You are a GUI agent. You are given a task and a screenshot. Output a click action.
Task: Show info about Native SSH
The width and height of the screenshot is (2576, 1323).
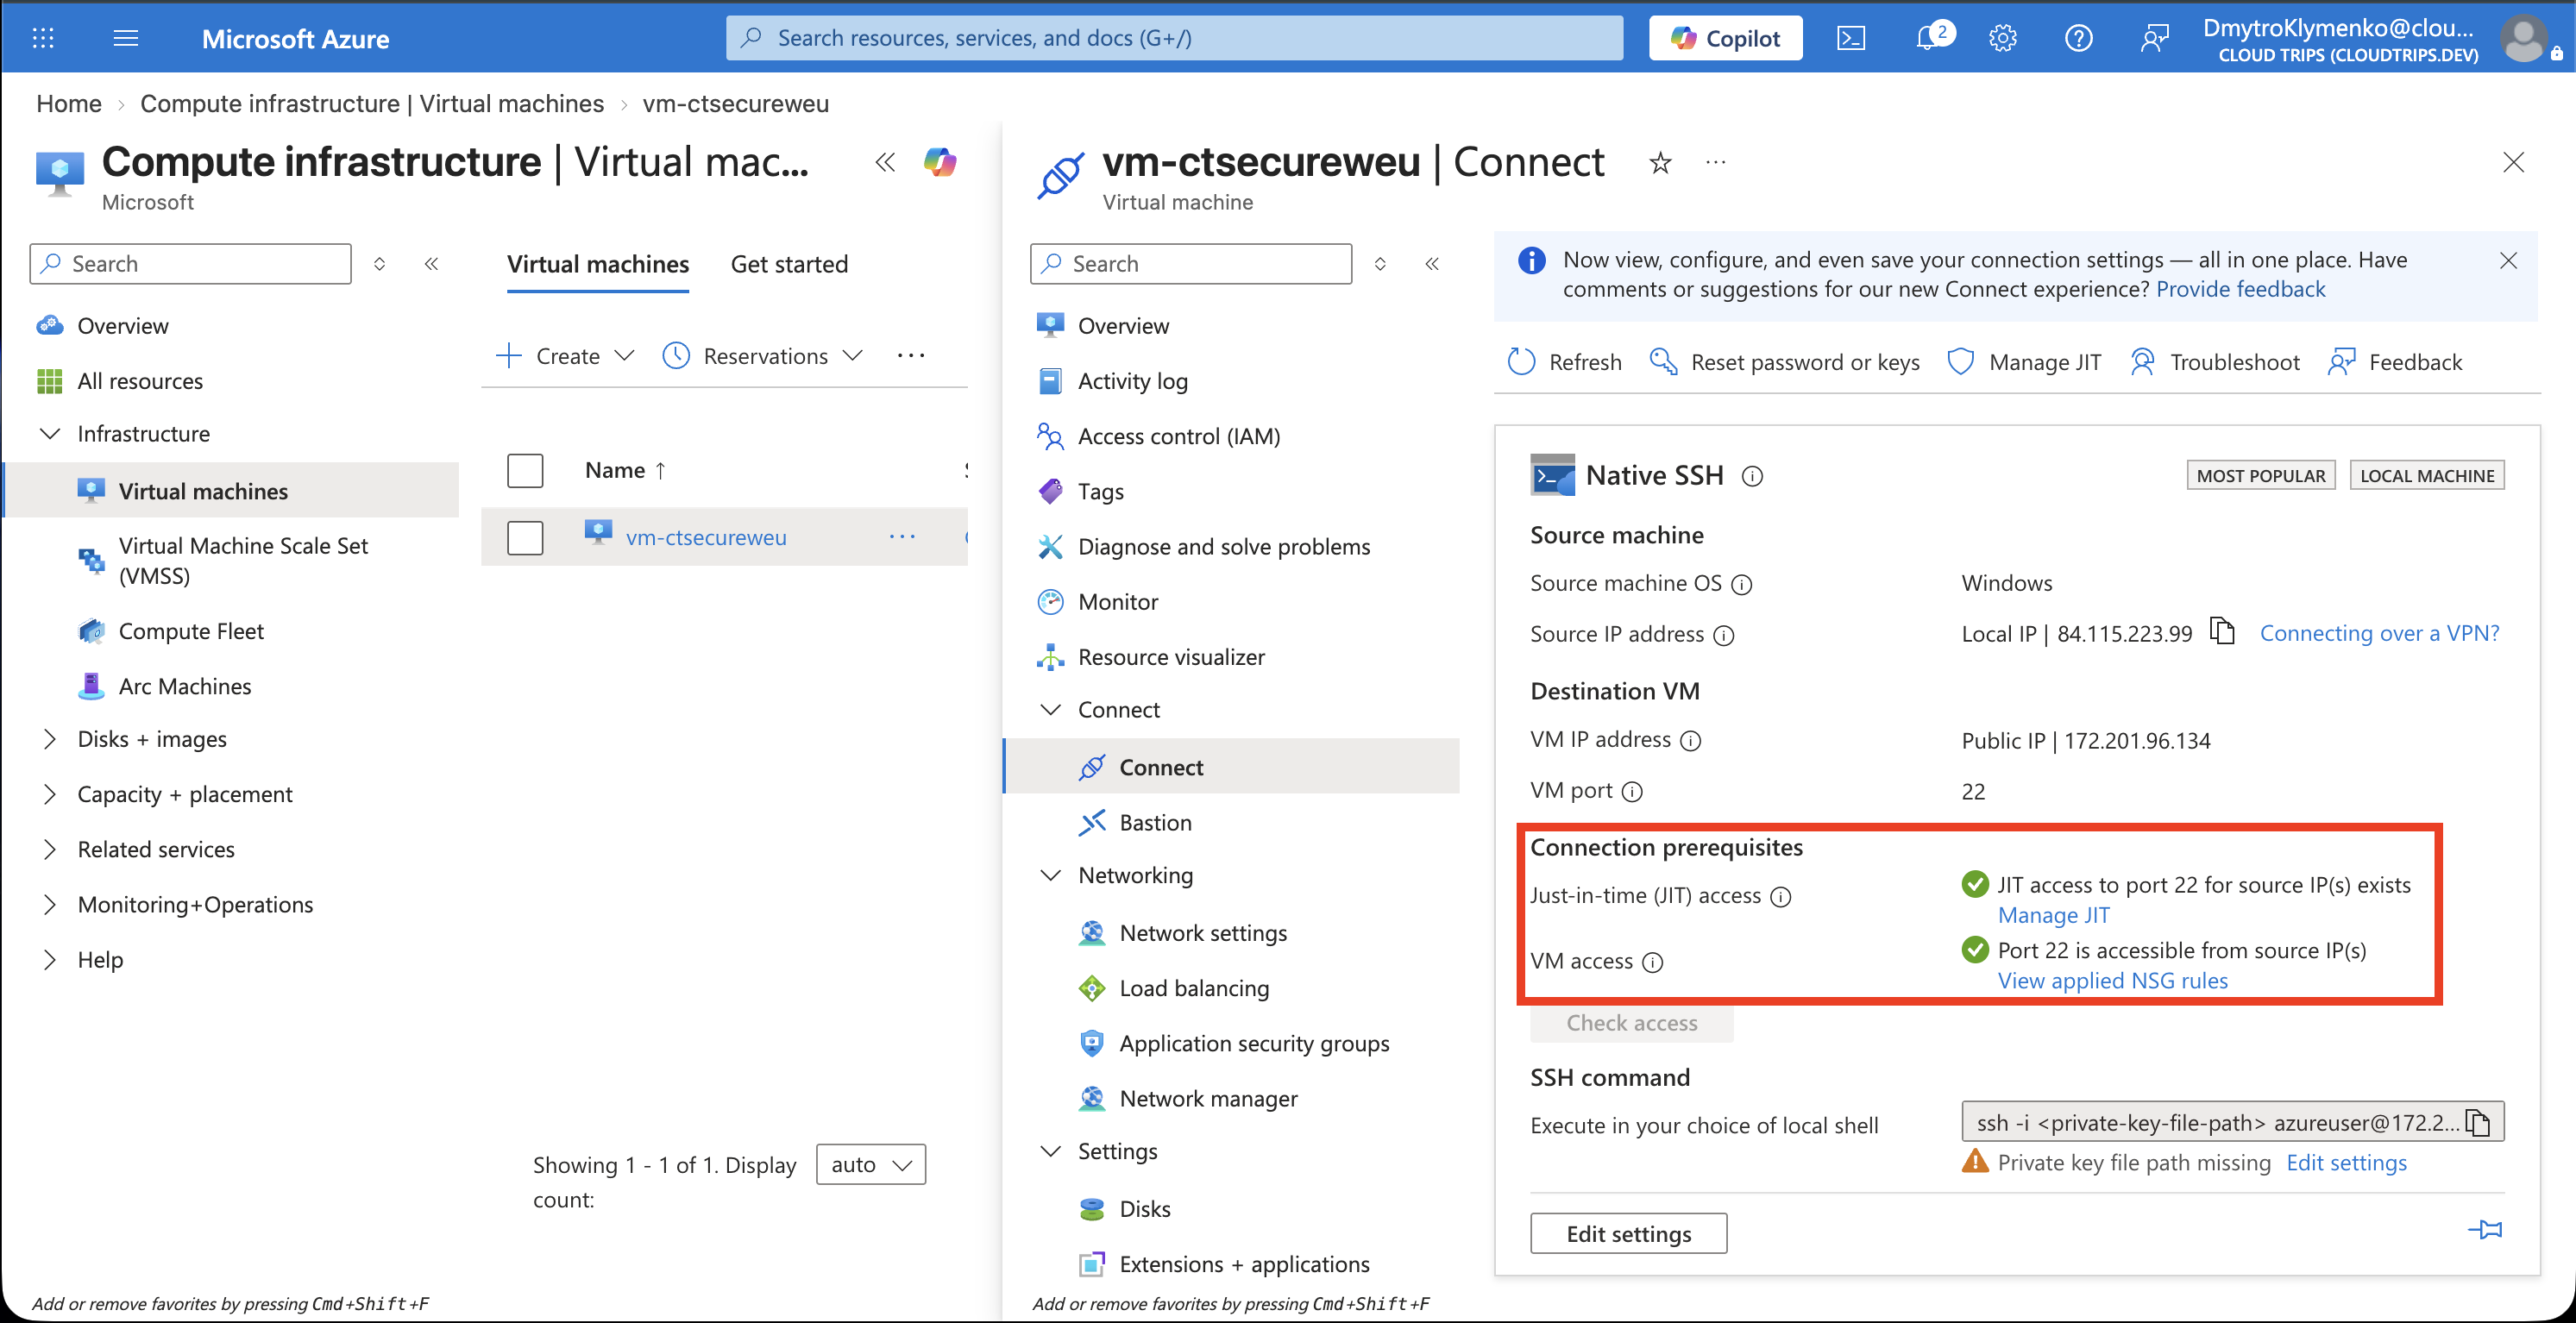click(x=1752, y=476)
